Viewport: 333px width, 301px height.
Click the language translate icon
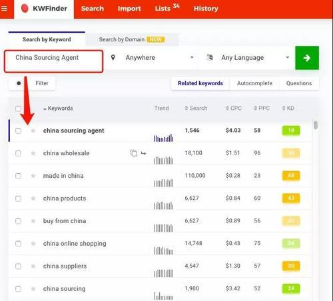tap(210, 57)
